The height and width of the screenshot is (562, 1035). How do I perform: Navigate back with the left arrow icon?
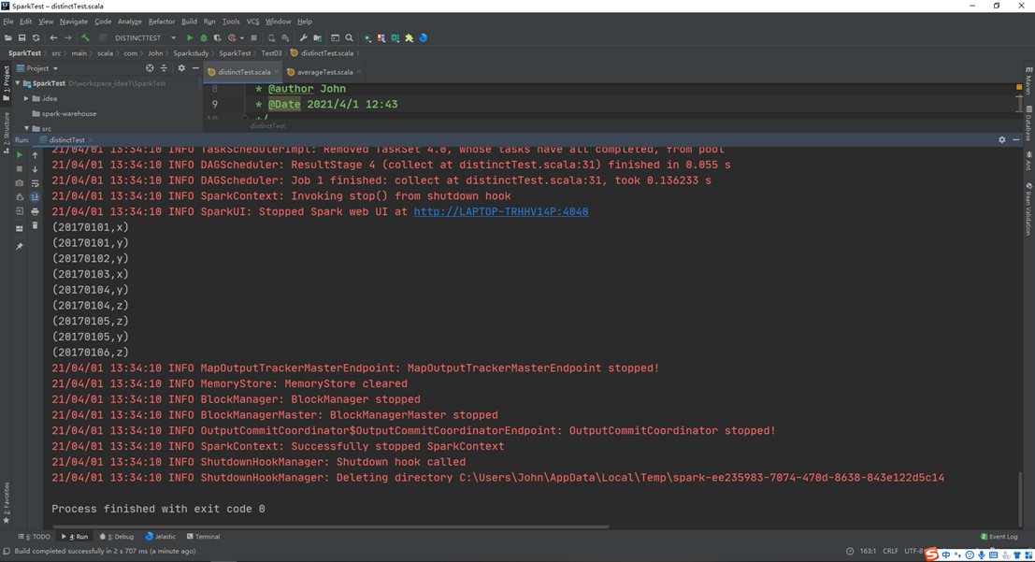tap(53, 38)
